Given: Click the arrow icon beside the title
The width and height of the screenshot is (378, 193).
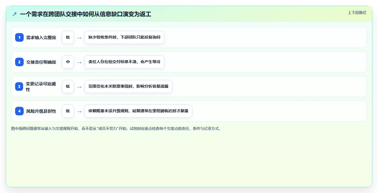Looking at the screenshot, I should click(15, 14).
